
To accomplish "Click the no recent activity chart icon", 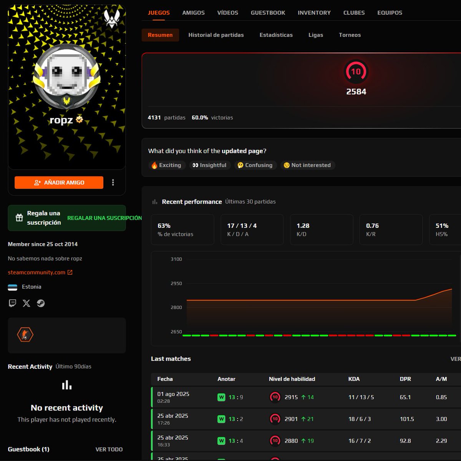I will 67,385.
